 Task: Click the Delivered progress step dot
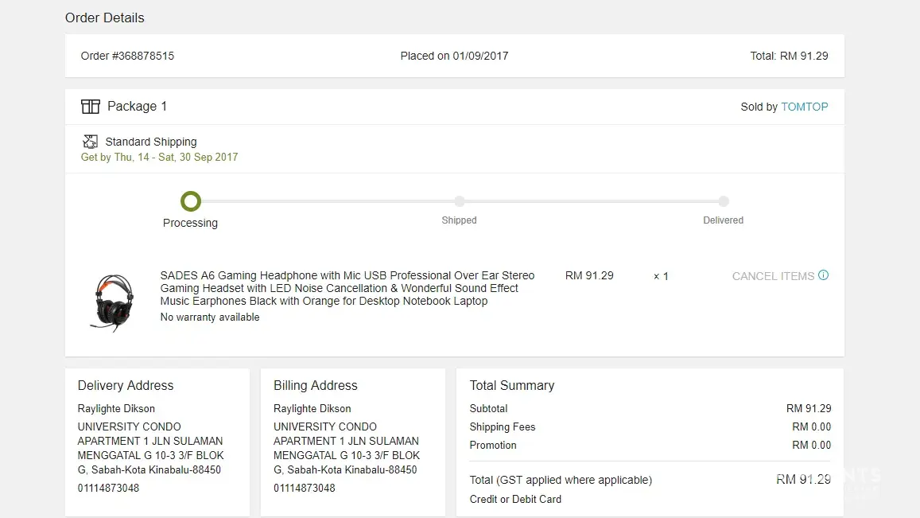[x=724, y=201]
